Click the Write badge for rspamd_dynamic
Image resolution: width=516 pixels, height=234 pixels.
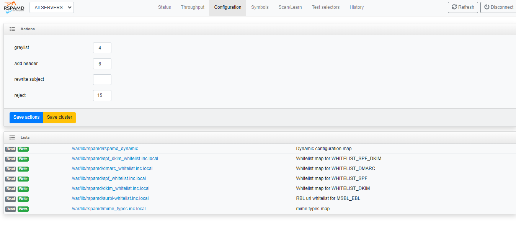[x=23, y=149]
